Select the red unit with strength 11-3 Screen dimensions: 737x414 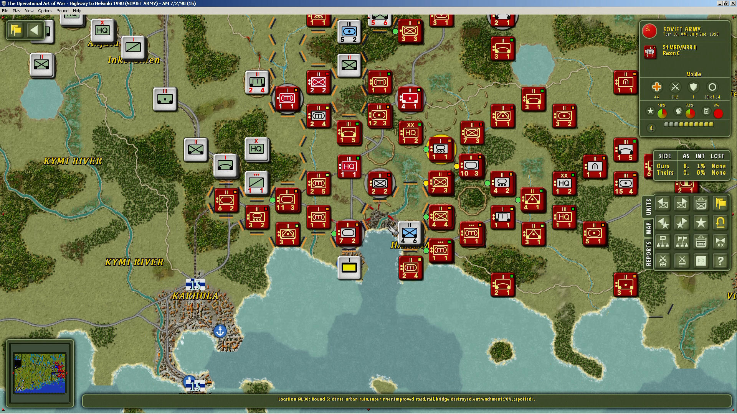pos(287,200)
